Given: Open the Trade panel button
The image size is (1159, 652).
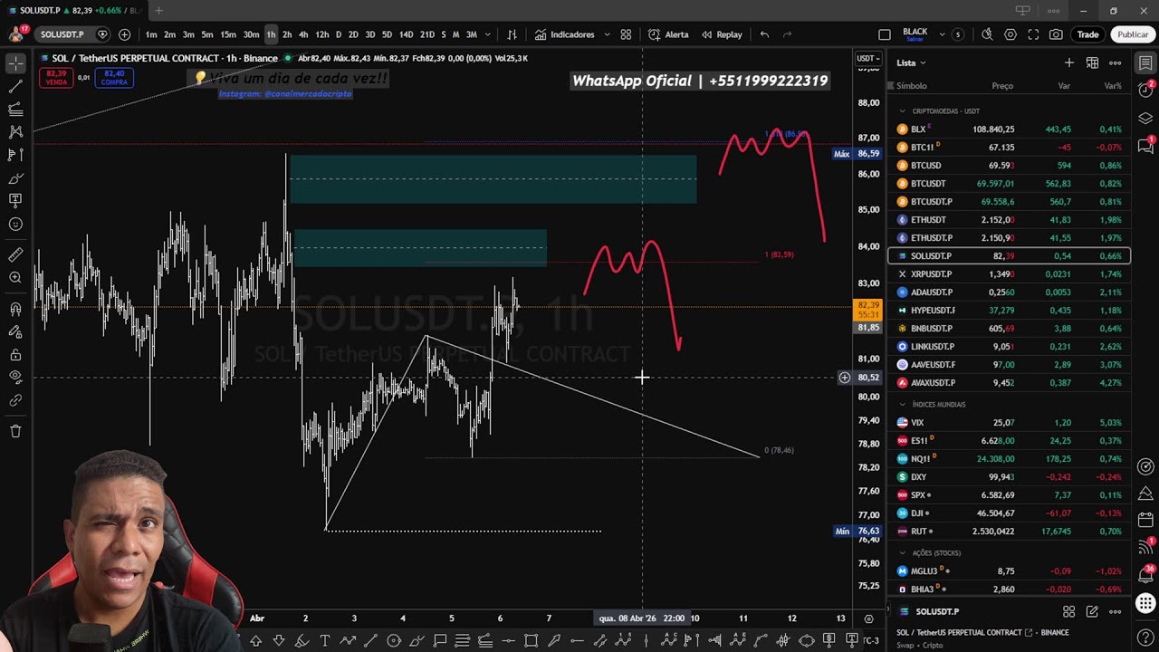Looking at the screenshot, I should [x=1087, y=34].
